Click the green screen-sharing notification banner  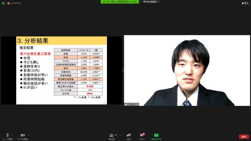(x=120, y=2)
